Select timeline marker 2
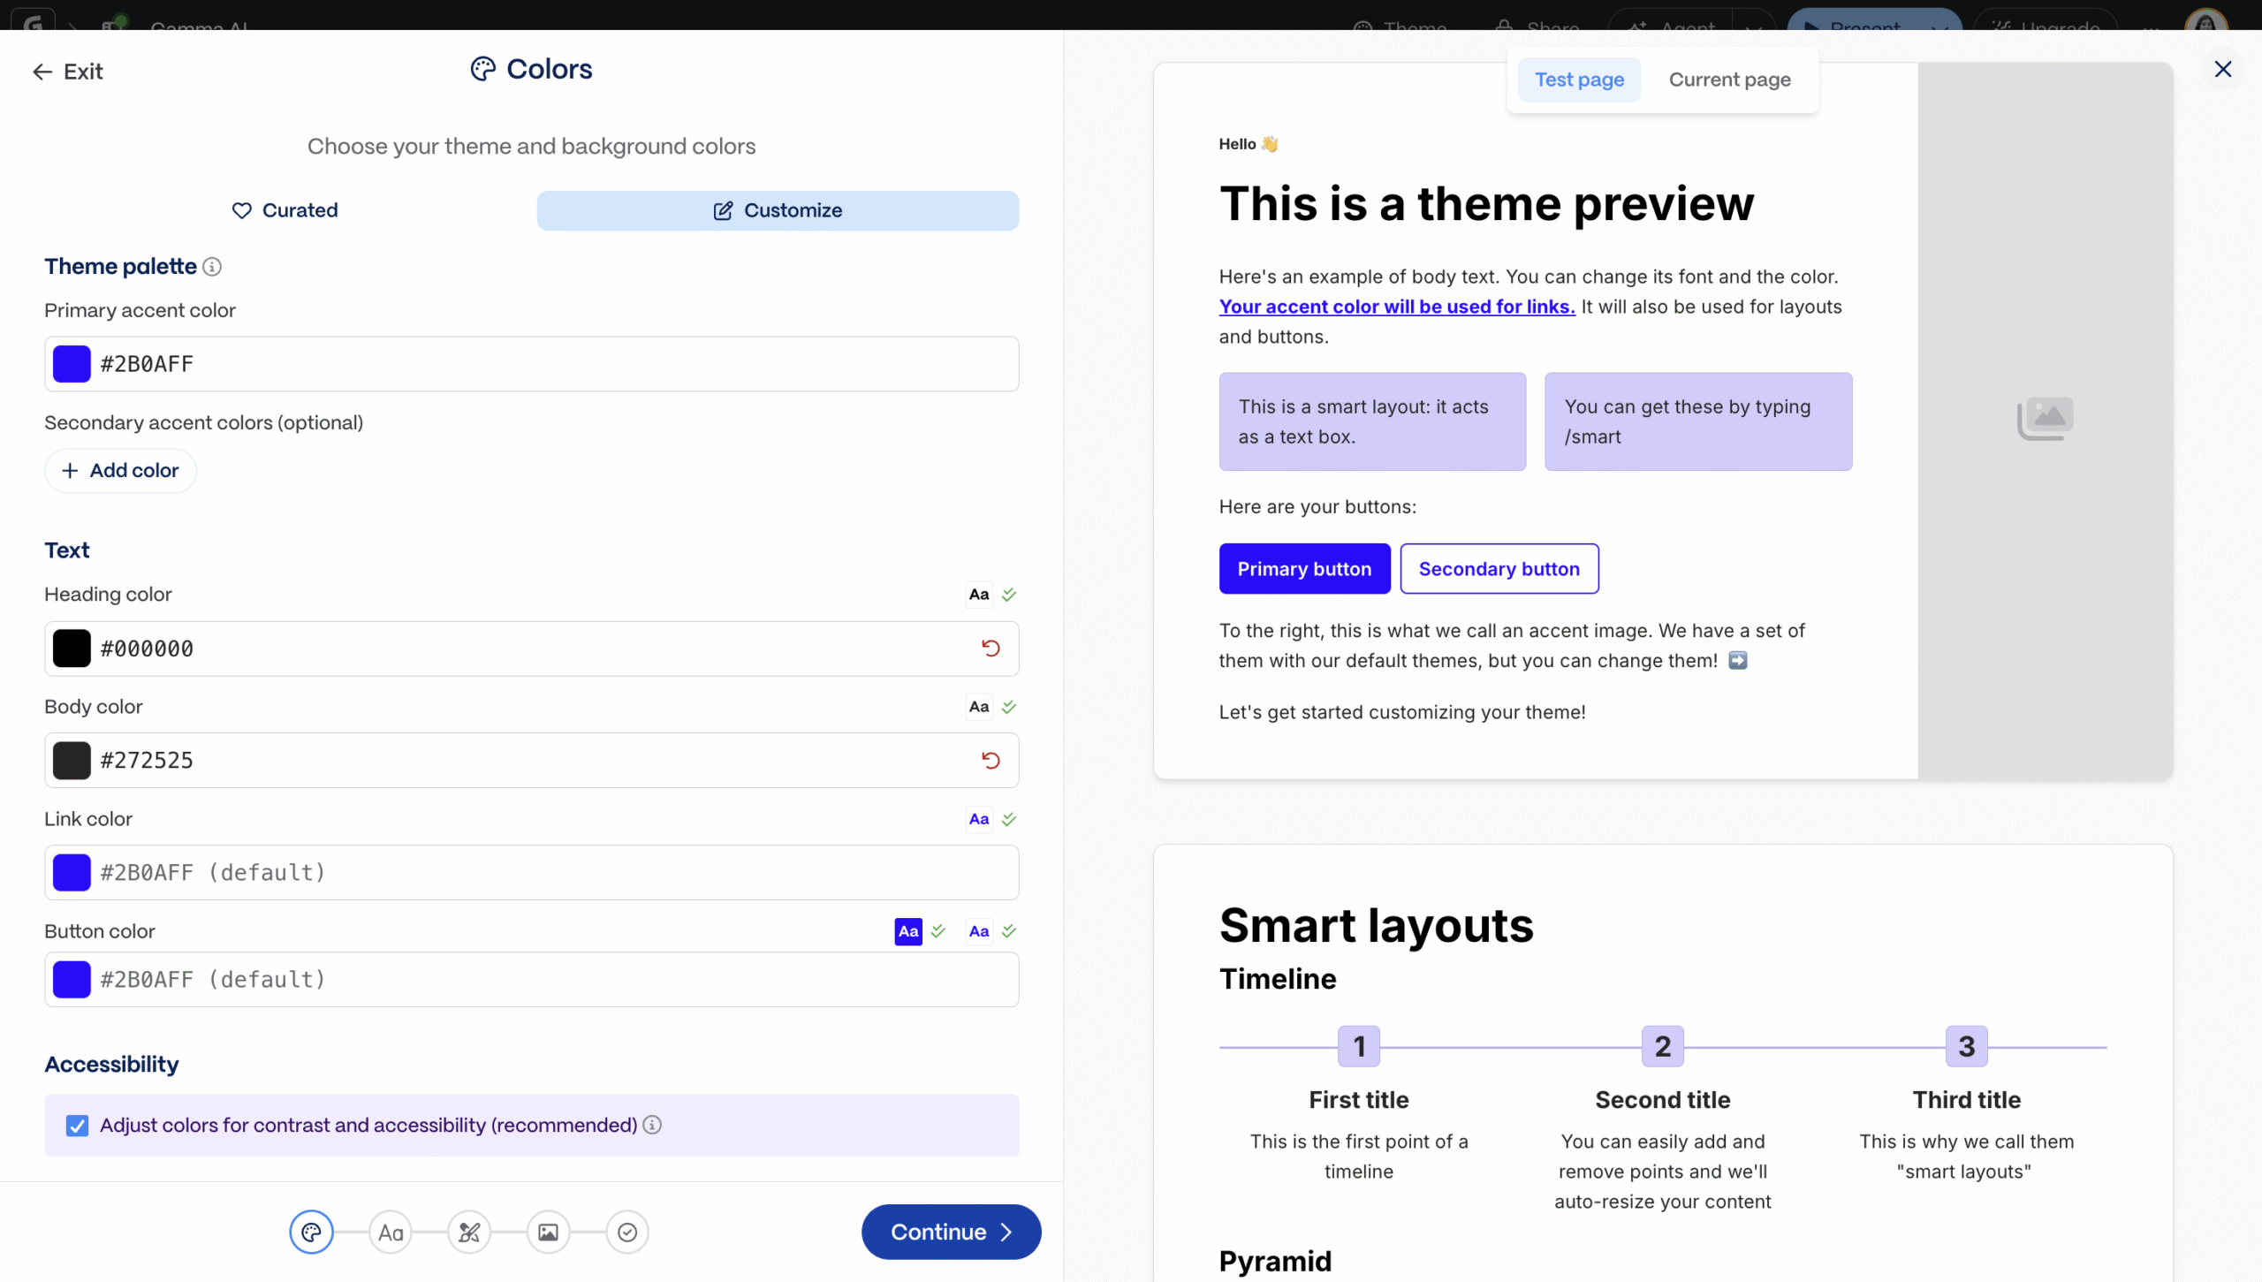The image size is (2262, 1282). 1663,1047
